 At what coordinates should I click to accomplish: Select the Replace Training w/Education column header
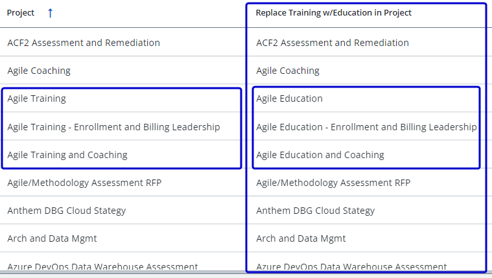333,13
